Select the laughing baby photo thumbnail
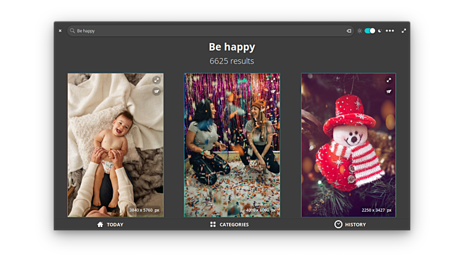The height and width of the screenshot is (261, 464). 115,148
